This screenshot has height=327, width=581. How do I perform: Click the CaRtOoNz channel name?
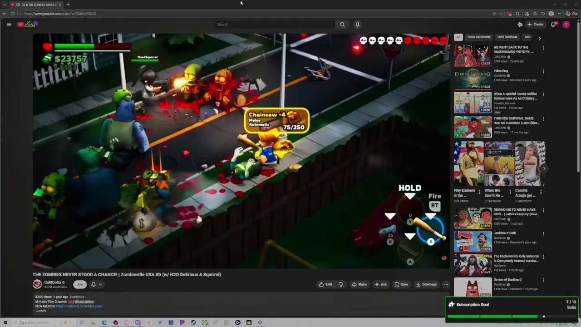(53, 282)
